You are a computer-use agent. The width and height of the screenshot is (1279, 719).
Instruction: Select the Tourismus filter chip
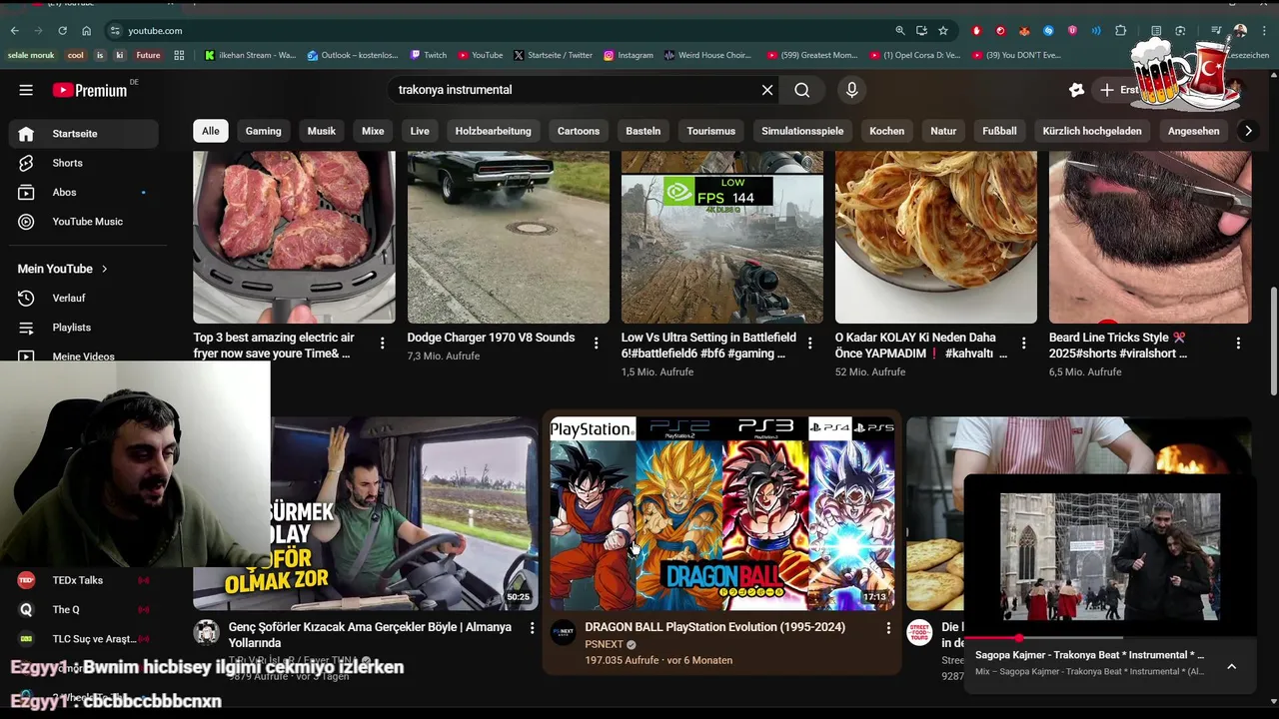[x=711, y=131]
